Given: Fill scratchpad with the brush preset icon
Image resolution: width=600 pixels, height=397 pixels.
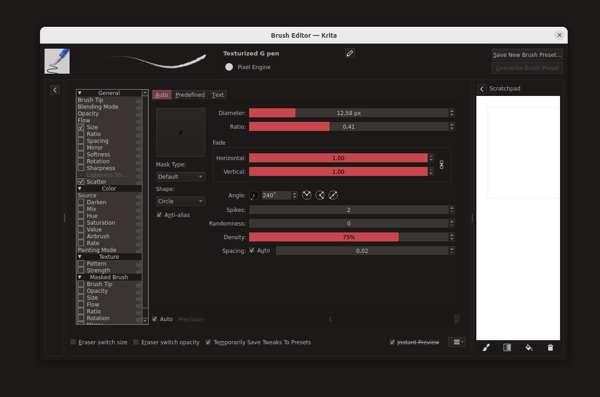Looking at the screenshot, I should tap(486, 348).
